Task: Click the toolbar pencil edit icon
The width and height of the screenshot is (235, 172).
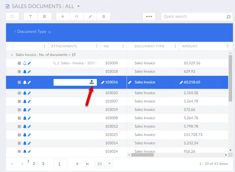Action: 90,16
